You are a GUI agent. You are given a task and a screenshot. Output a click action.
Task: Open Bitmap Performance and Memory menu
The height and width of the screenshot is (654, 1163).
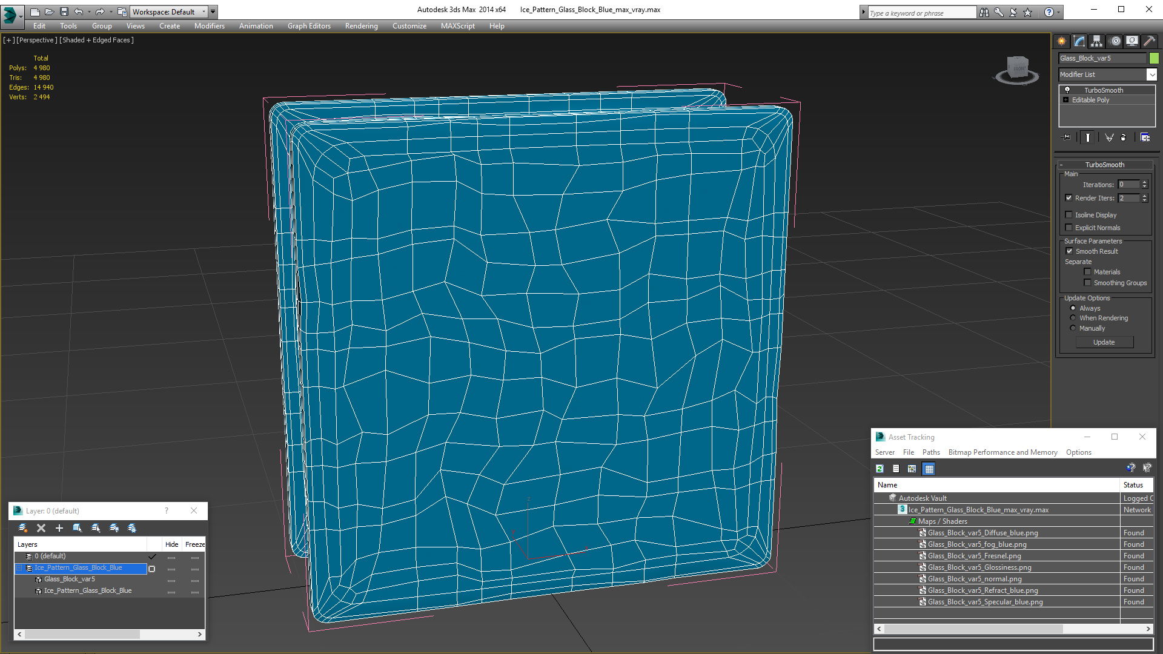point(1002,452)
